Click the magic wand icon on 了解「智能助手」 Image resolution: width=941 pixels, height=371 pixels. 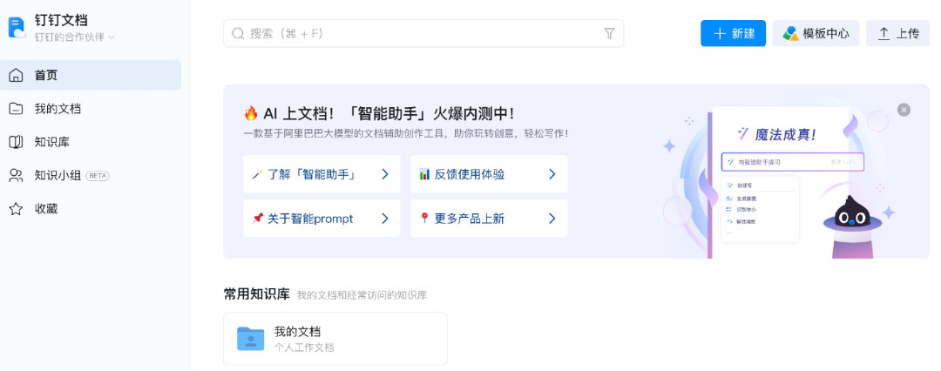point(257,175)
